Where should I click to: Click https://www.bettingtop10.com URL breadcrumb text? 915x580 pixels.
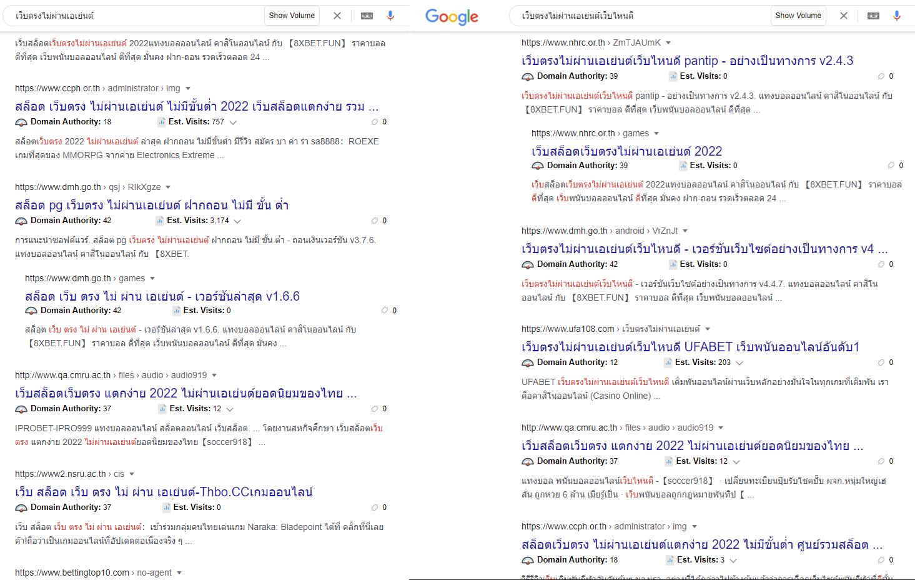[x=72, y=573]
